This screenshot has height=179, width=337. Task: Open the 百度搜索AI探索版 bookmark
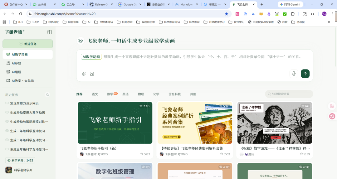click(x=261, y=22)
